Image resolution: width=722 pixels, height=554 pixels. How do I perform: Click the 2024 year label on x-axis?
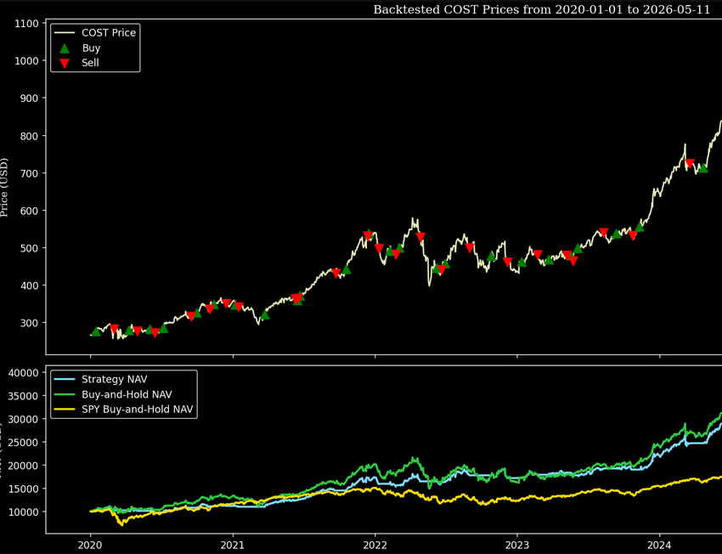click(659, 546)
